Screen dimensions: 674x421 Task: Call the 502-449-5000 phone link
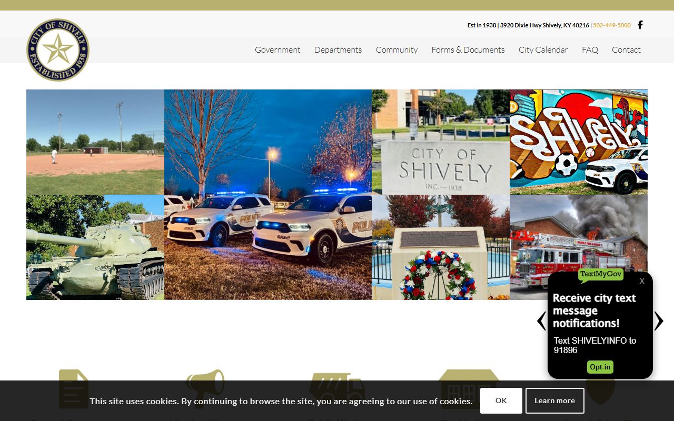coord(612,25)
